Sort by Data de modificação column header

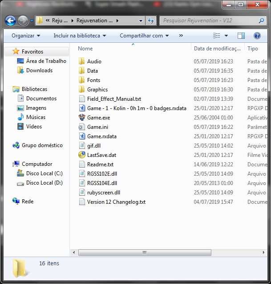click(217, 49)
